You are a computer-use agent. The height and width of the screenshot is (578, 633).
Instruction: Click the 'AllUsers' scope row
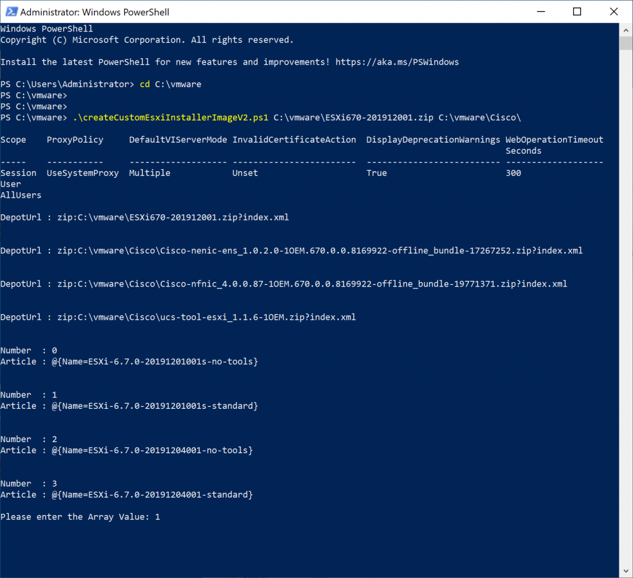coord(21,195)
